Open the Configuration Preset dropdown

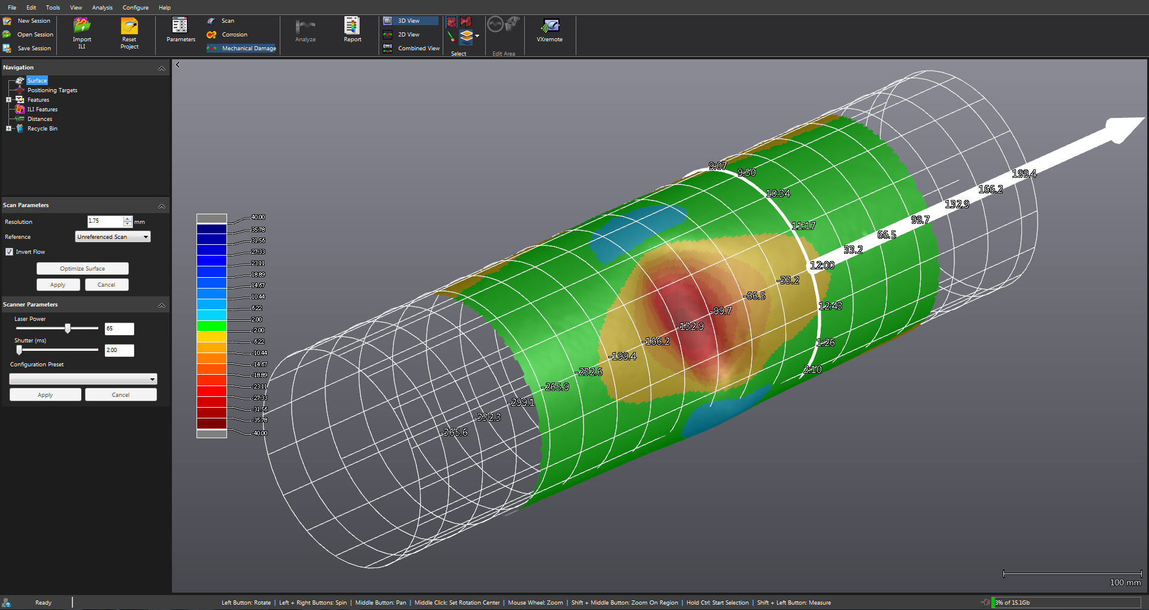click(83, 379)
